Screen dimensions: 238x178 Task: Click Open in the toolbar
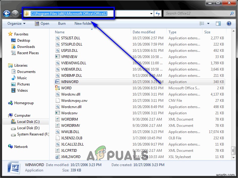[42, 24]
